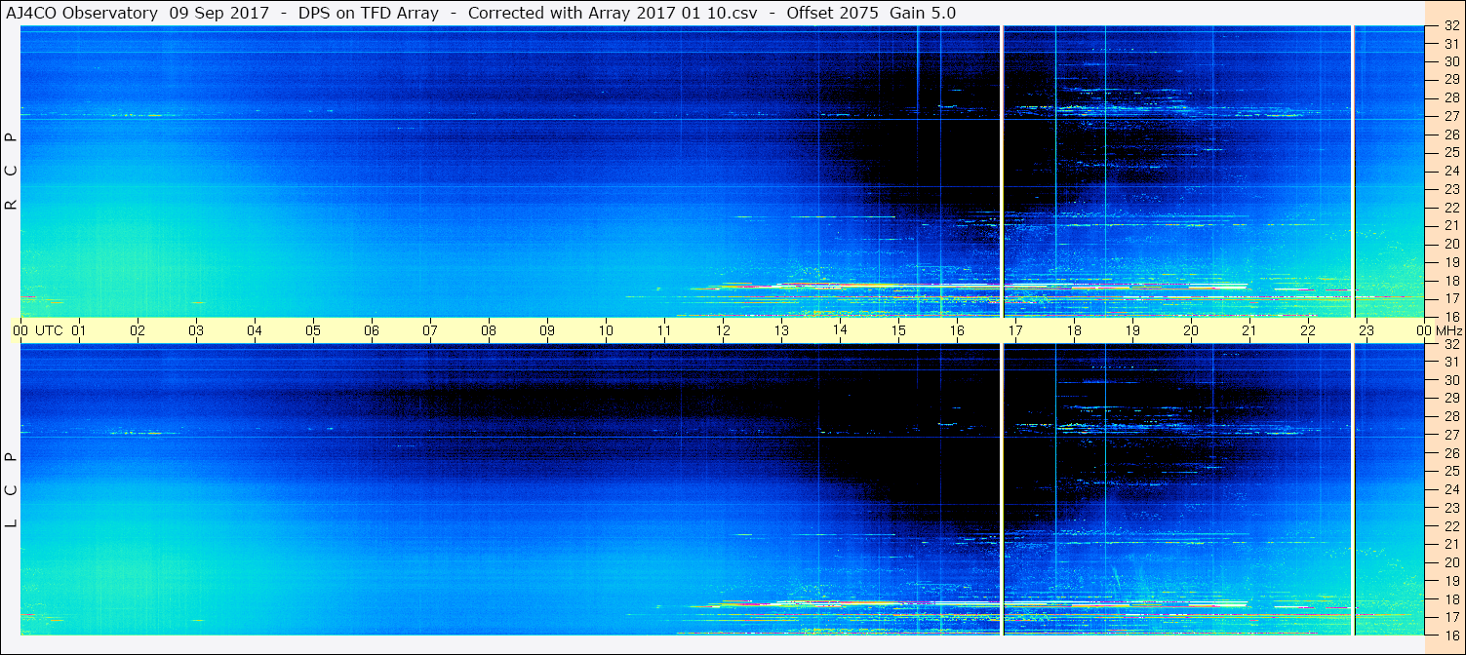Click the 'MHz' label at the time axis end

1448,330
